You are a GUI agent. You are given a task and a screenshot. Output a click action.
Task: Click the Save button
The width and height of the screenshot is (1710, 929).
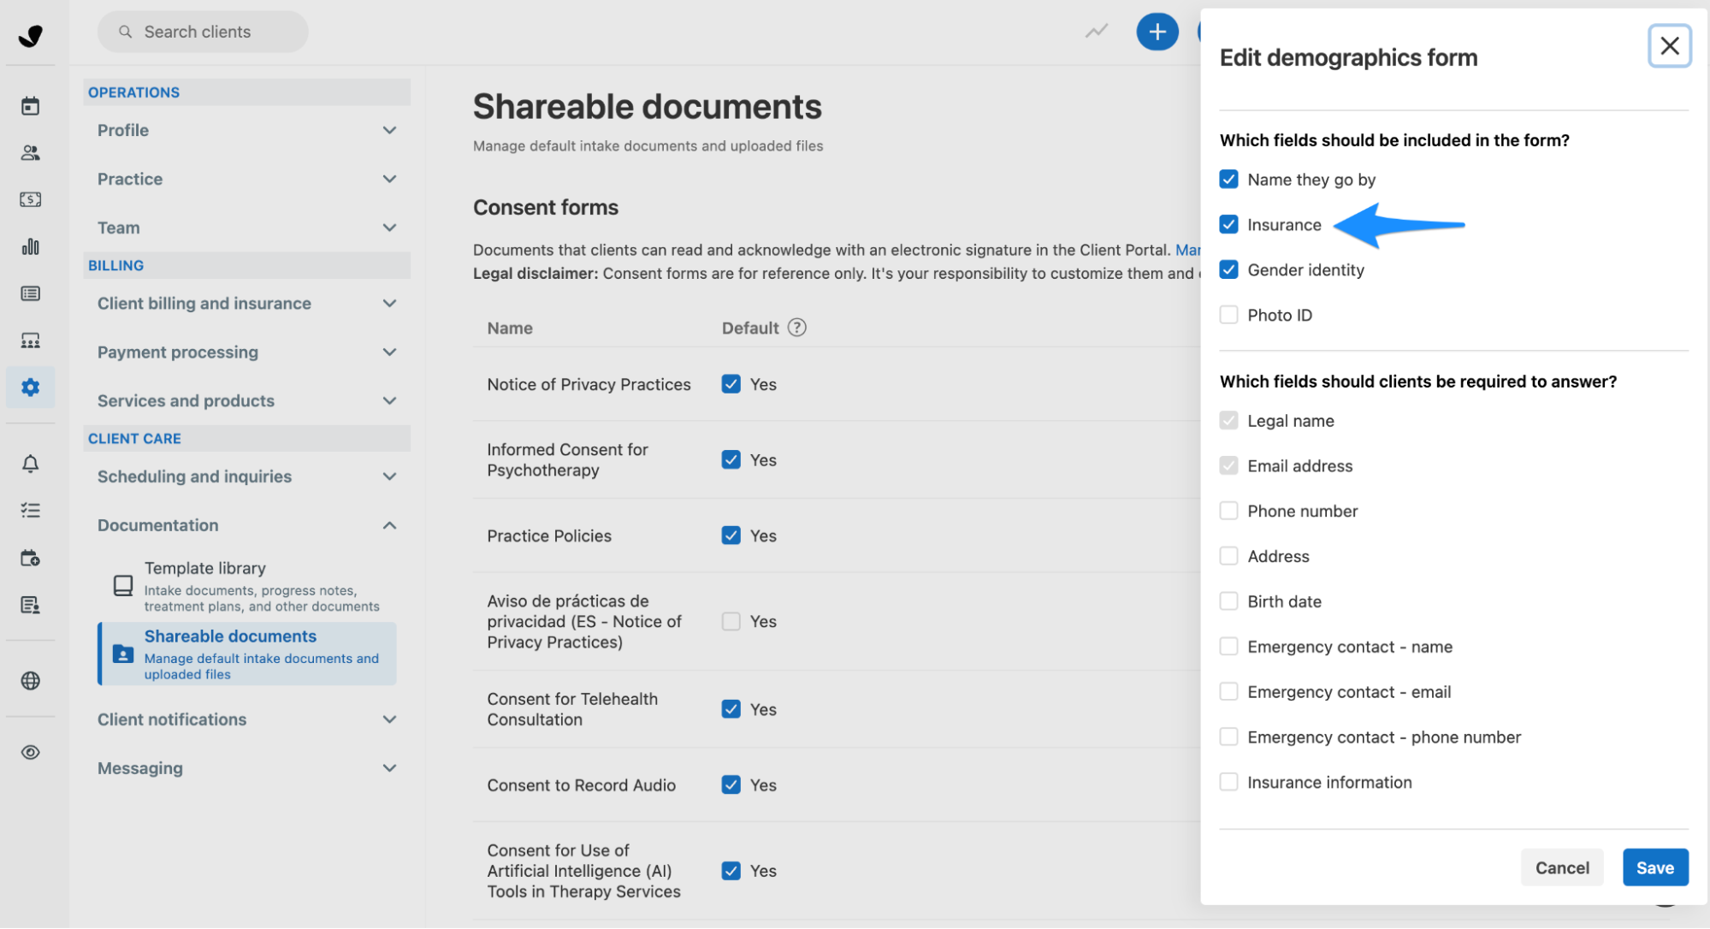[x=1654, y=867]
